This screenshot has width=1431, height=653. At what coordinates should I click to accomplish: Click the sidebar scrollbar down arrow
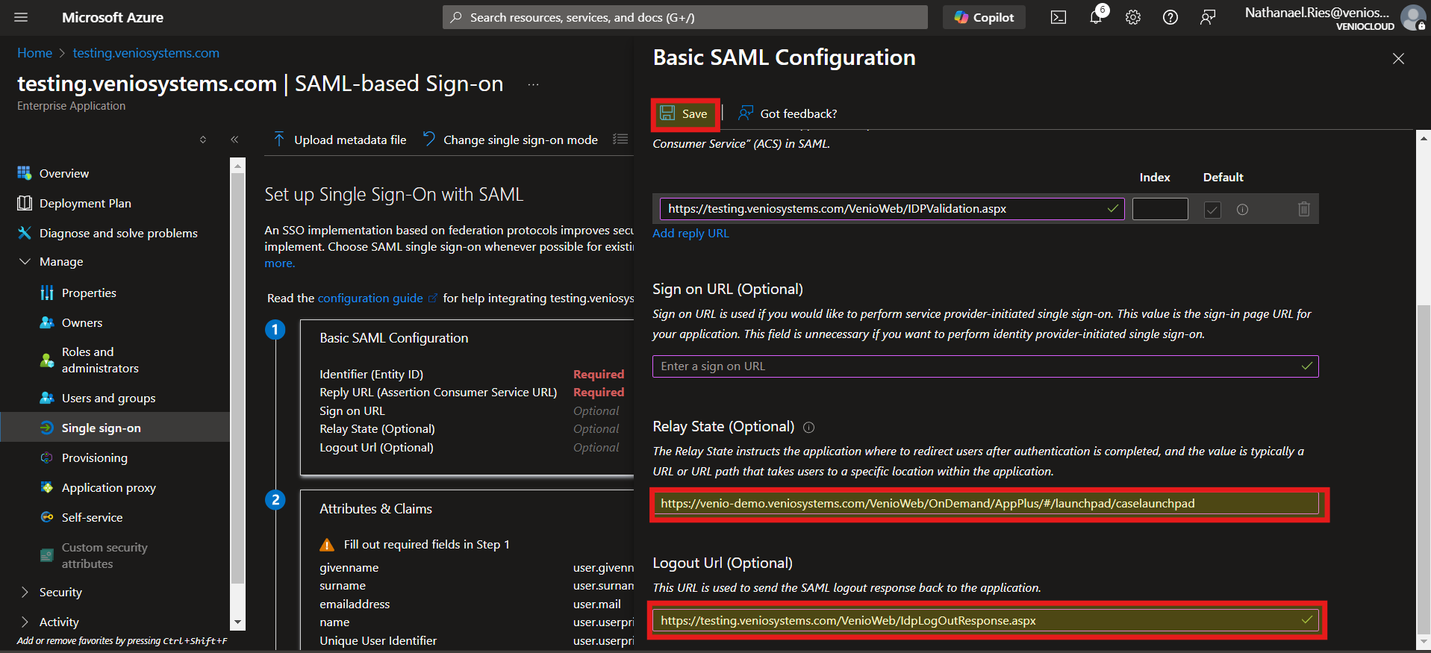pos(238,622)
